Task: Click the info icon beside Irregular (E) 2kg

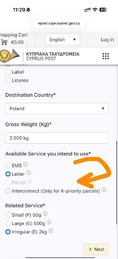Action: tap(51, 231)
